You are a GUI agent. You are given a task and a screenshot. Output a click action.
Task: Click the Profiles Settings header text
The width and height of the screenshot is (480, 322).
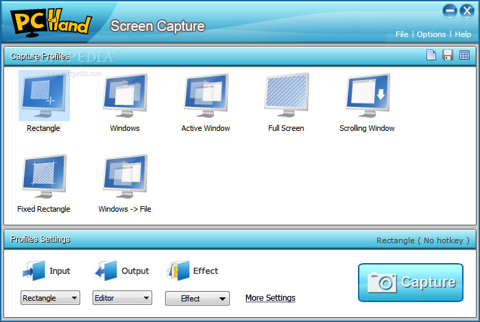click(40, 239)
